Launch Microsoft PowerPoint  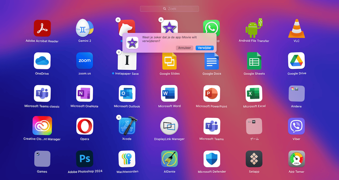(x=212, y=93)
